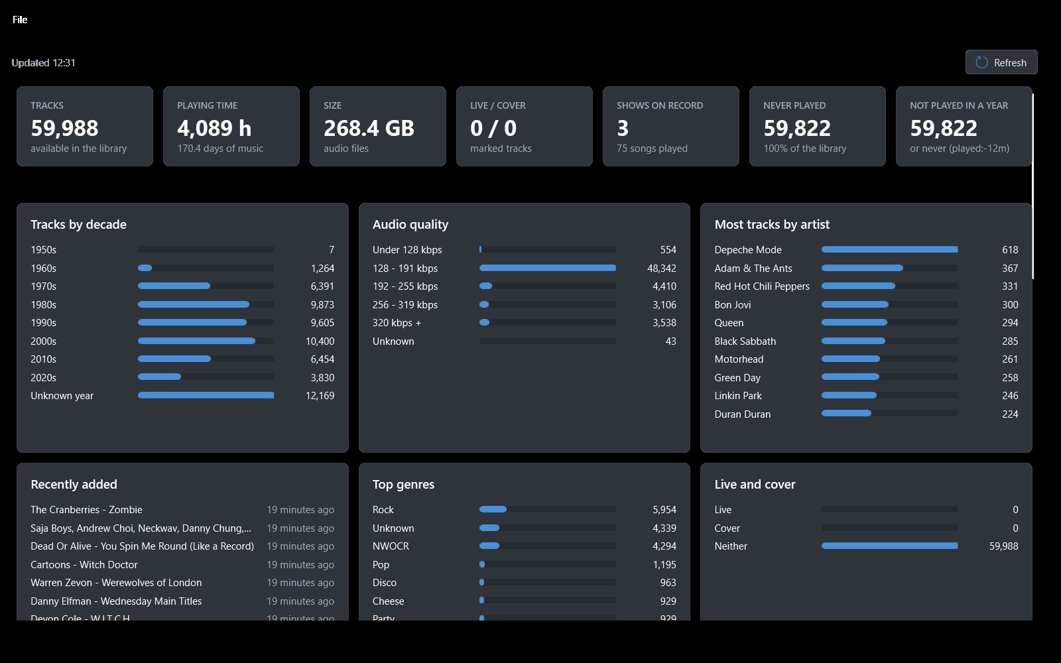Image resolution: width=1061 pixels, height=663 pixels.
Task: Click the Not Played in a Year card
Action: pyautogui.click(x=964, y=126)
